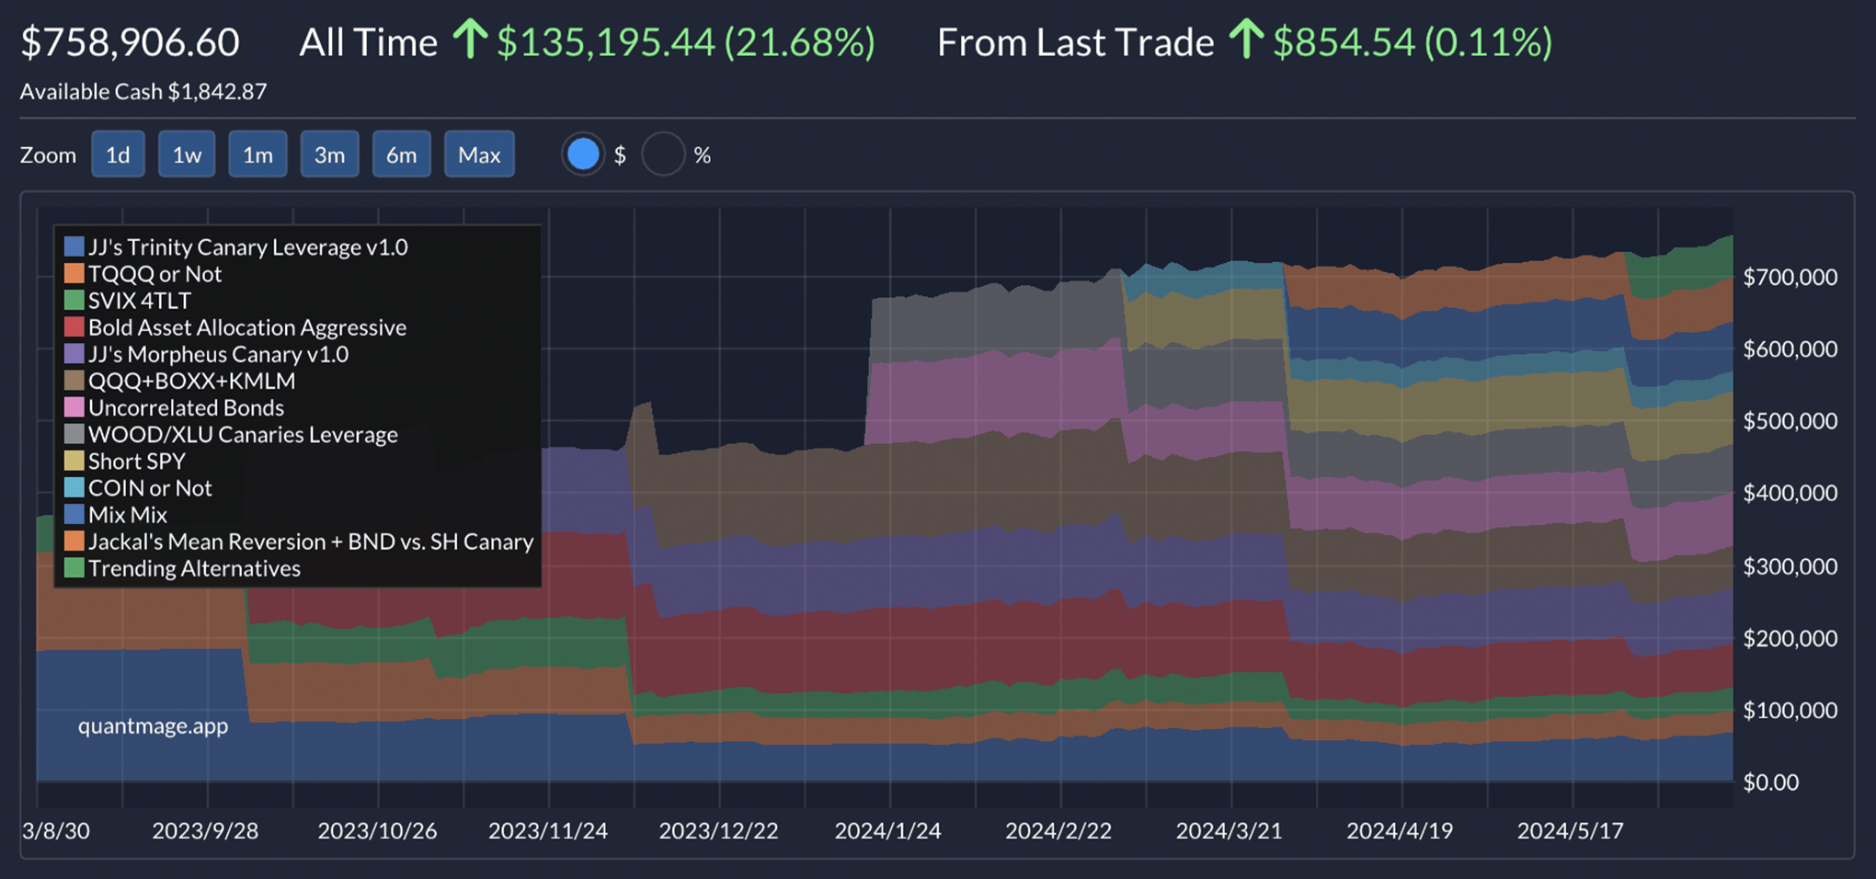
Task: Click the Jackal's Mean Reversion legend swatch
Action: point(74,542)
